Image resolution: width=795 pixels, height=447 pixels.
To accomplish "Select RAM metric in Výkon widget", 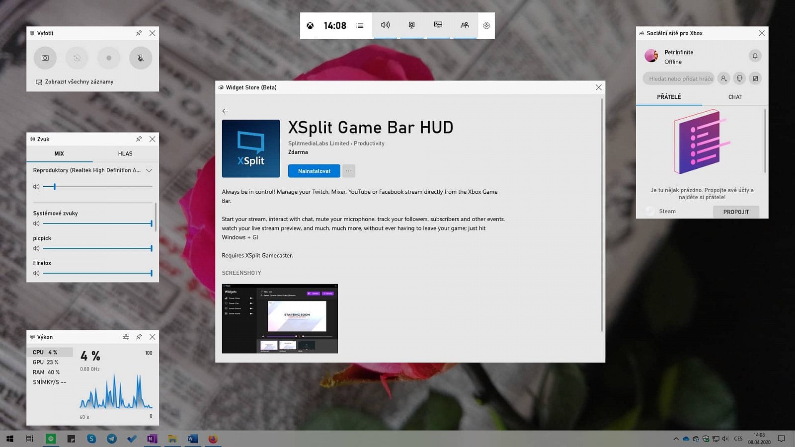I will (50, 372).
